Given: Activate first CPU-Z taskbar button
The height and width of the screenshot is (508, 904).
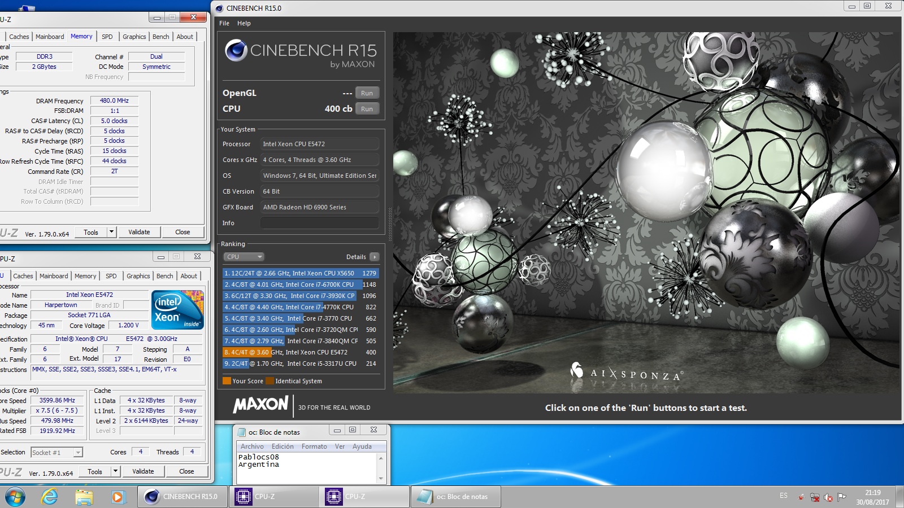Looking at the screenshot, I should pyautogui.click(x=273, y=497).
